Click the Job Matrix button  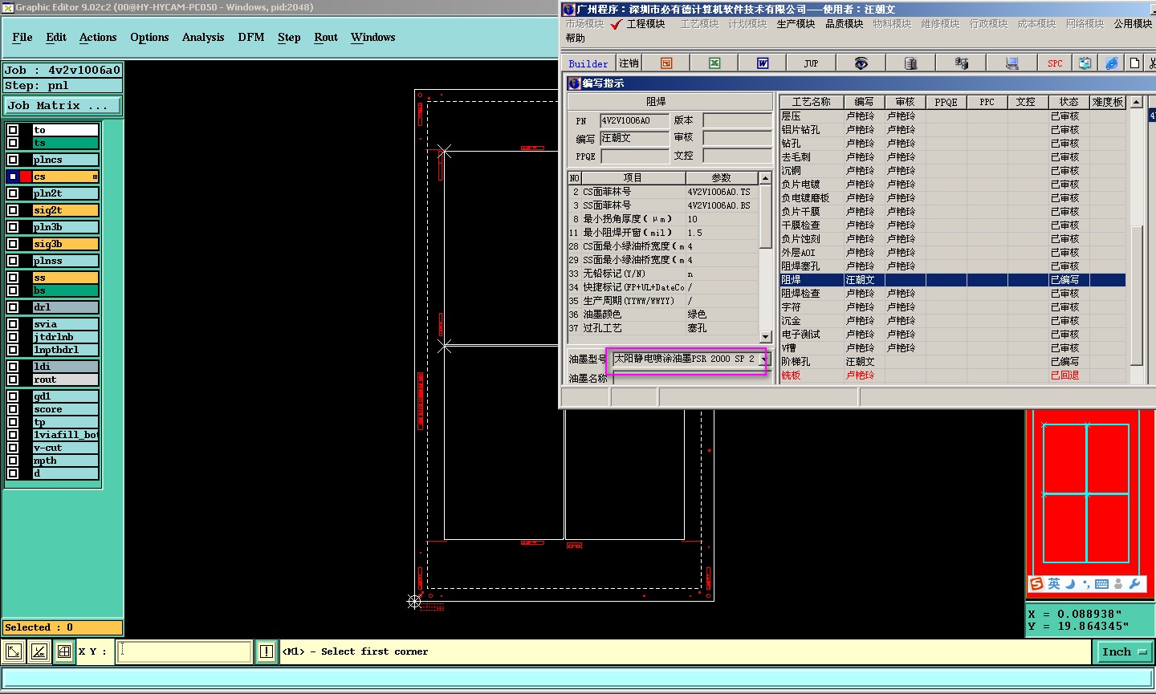pos(63,106)
